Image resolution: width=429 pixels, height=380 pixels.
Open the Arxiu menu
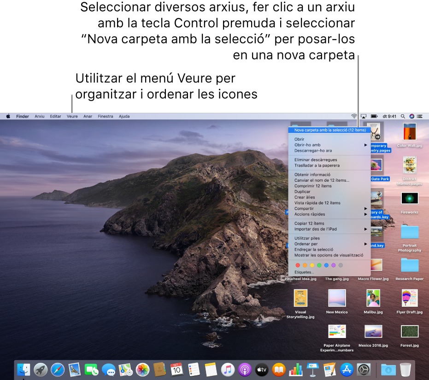[40, 116]
